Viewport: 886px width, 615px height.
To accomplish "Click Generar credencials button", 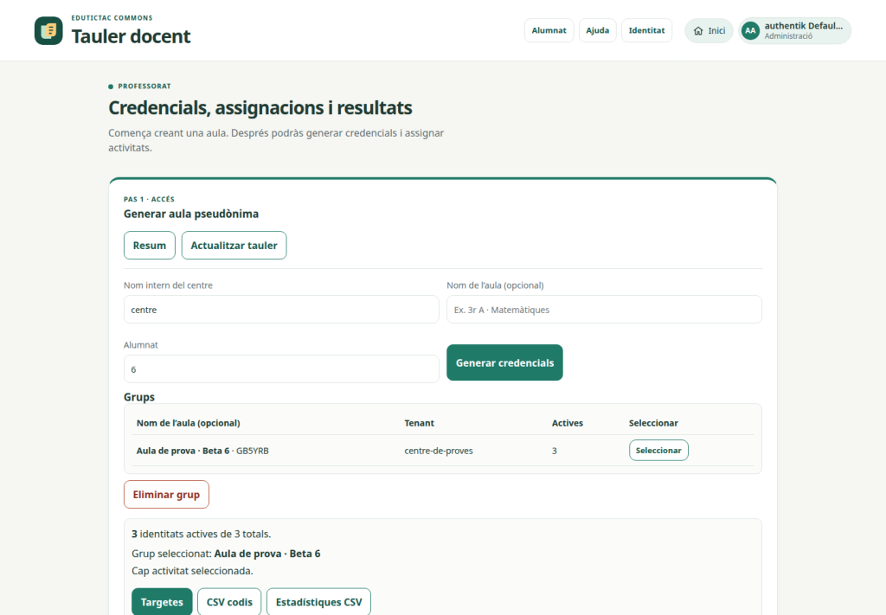I will 504,362.
